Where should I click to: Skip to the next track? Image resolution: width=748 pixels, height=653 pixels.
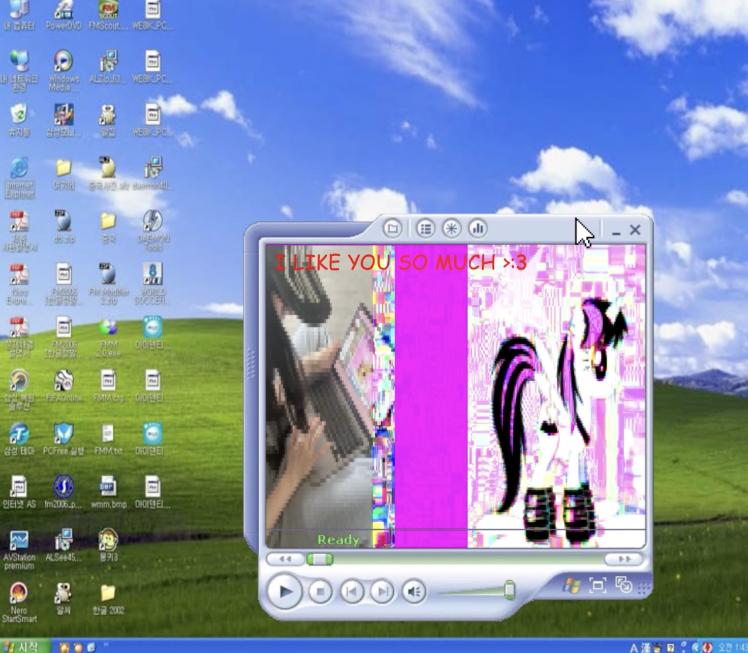383,591
